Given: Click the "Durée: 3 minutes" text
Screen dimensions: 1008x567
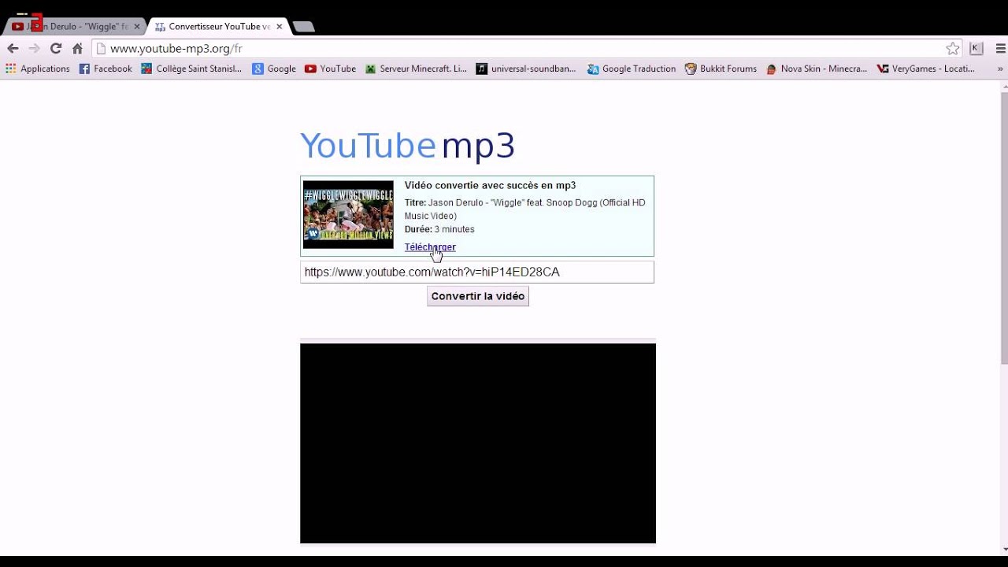Looking at the screenshot, I should pos(439,229).
